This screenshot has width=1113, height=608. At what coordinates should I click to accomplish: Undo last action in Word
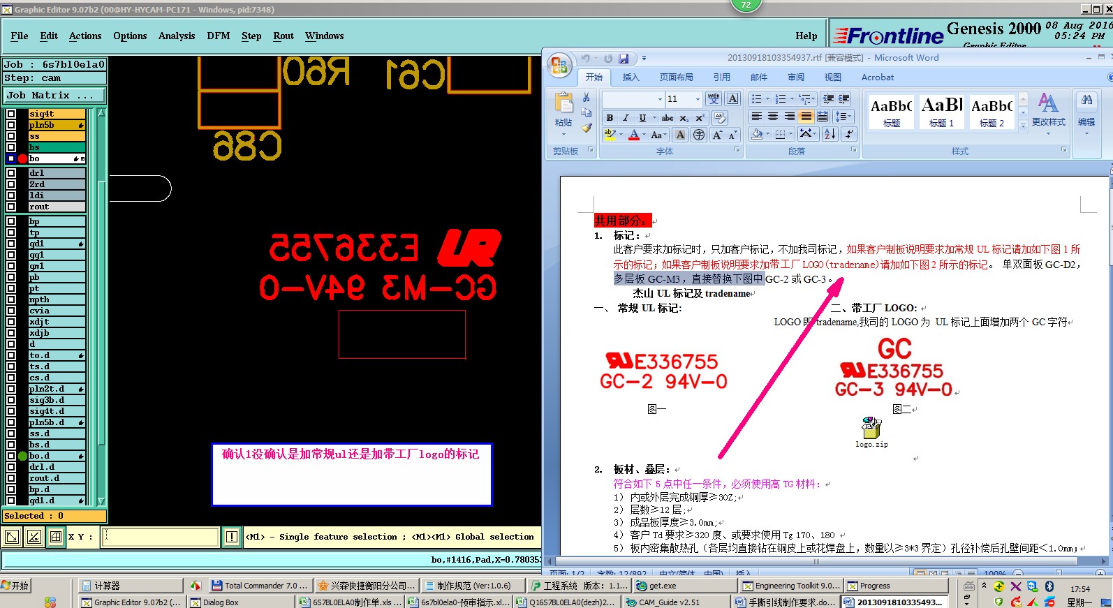(586, 59)
